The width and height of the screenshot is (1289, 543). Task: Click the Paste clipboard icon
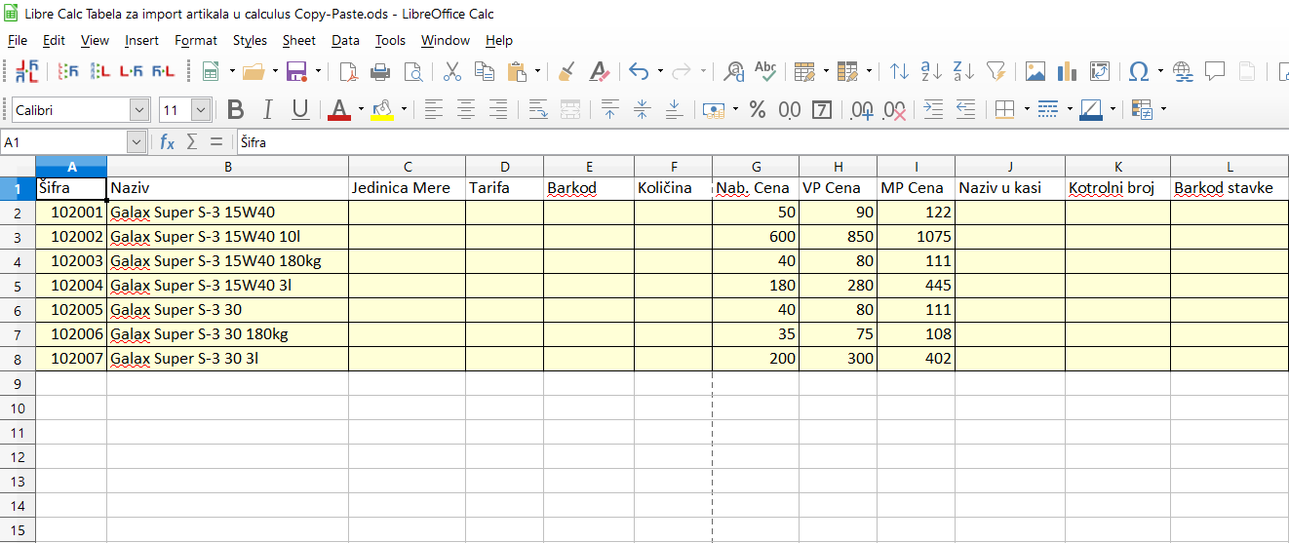[518, 71]
